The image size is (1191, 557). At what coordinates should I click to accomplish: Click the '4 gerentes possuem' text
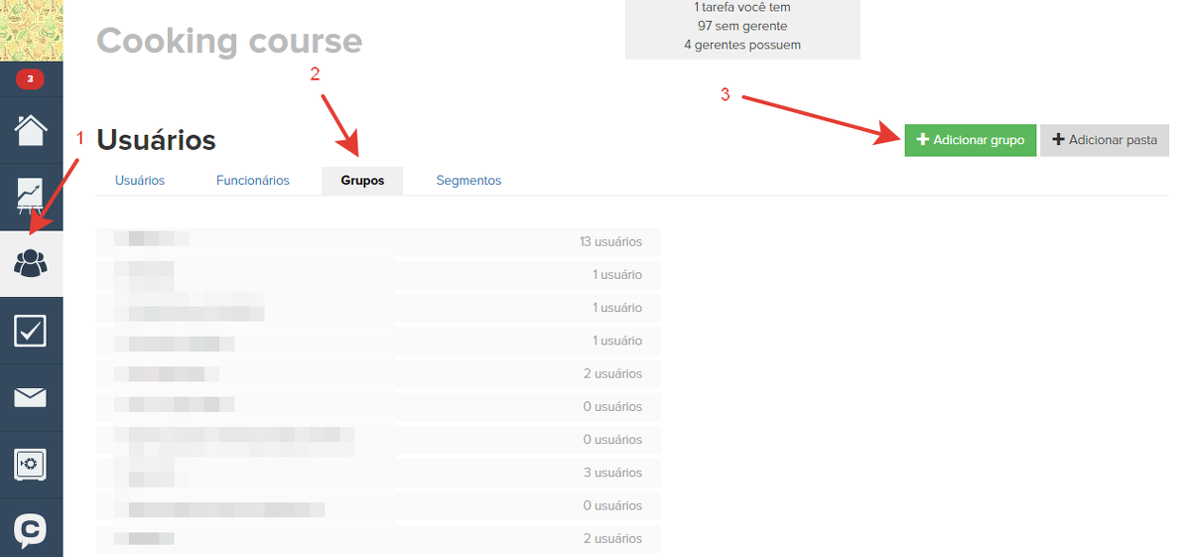[x=742, y=45]
